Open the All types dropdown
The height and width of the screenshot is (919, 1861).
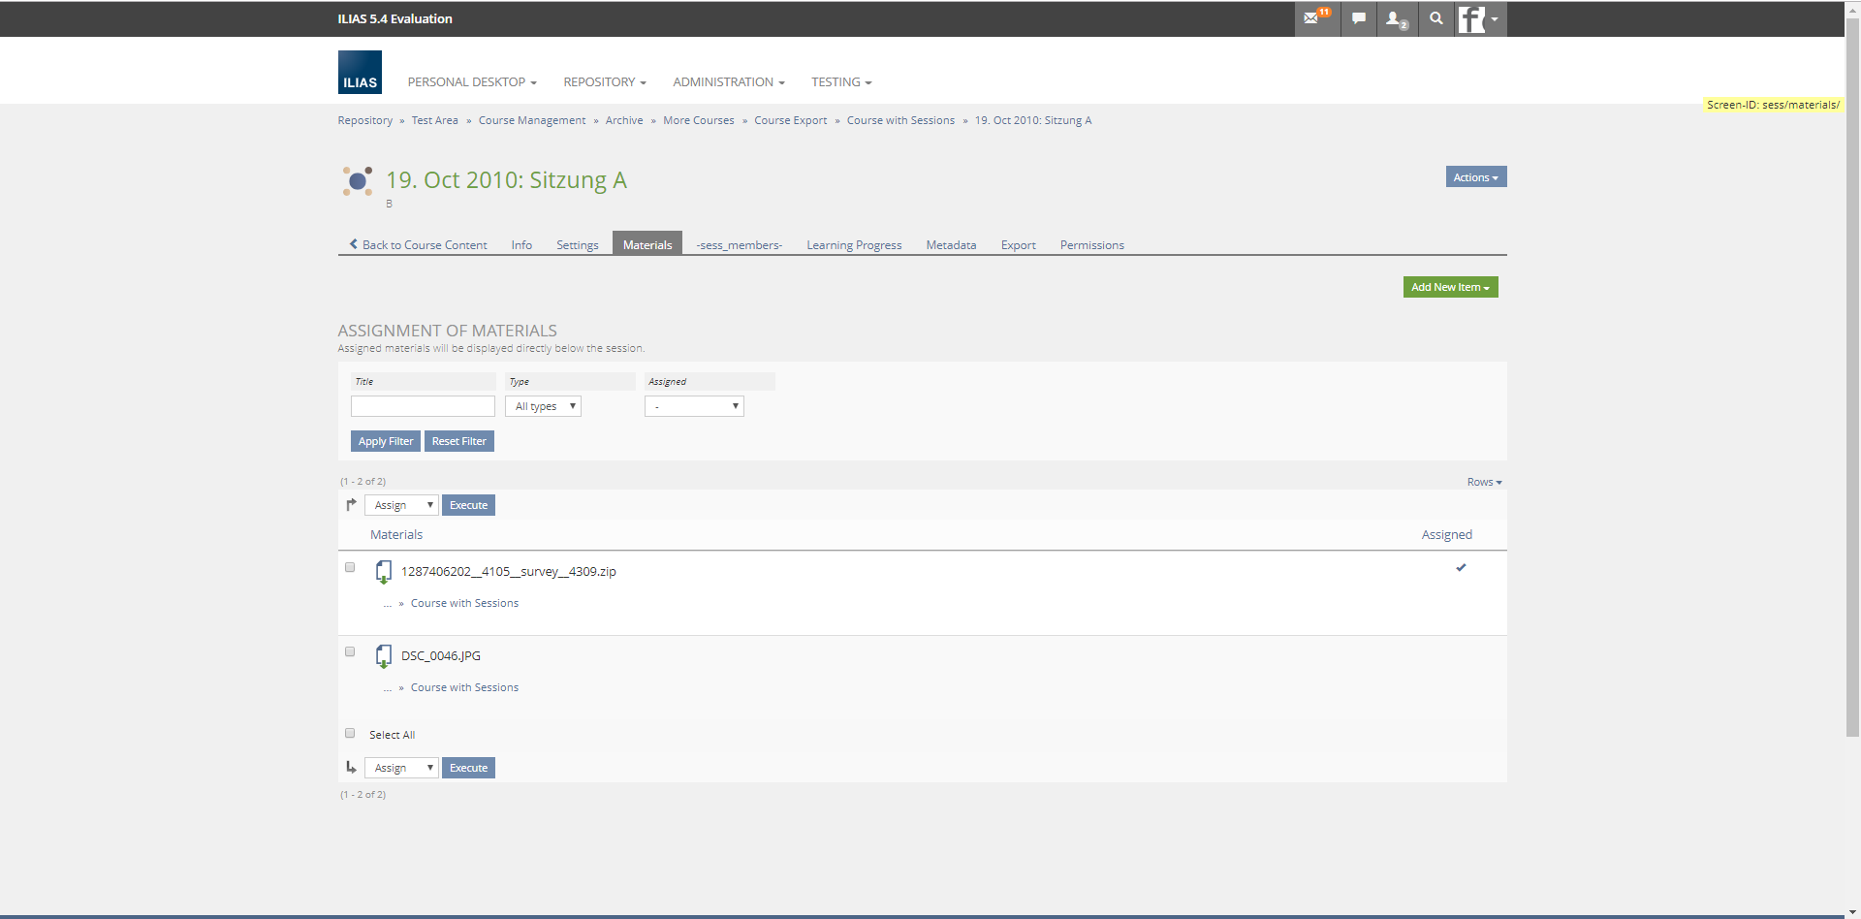(x=543, y=406)
